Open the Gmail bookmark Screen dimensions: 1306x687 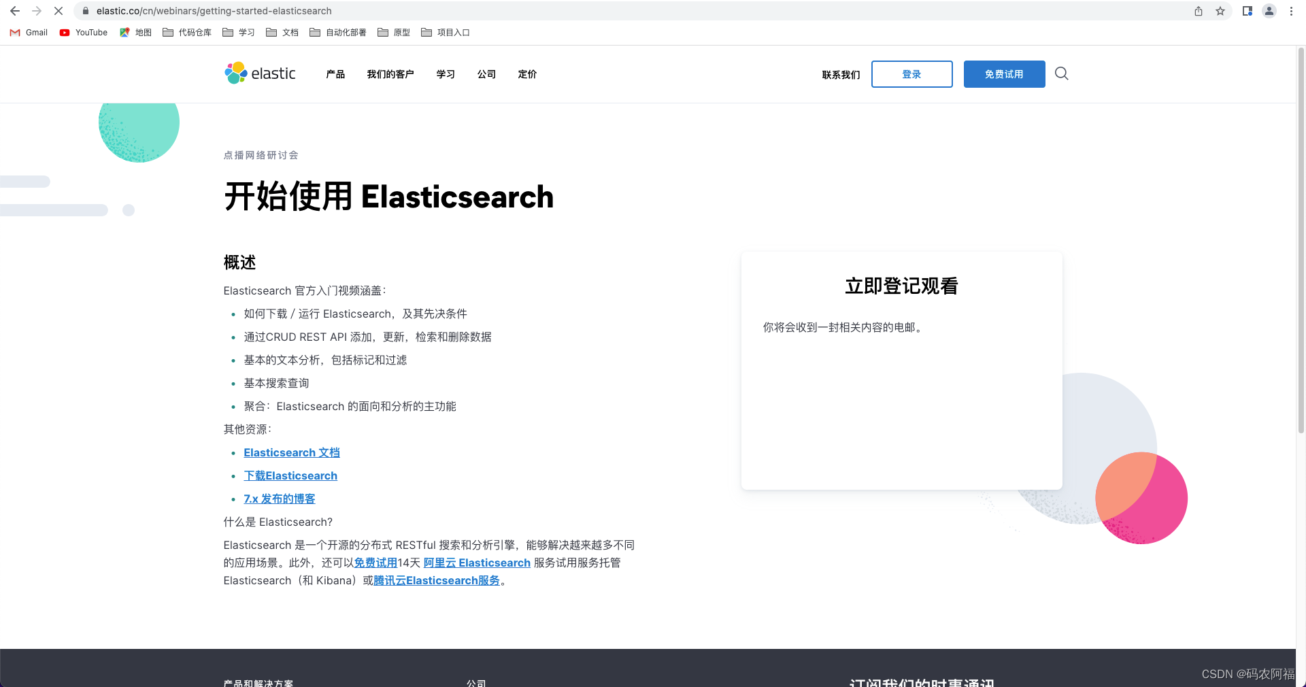coord(29,33)
